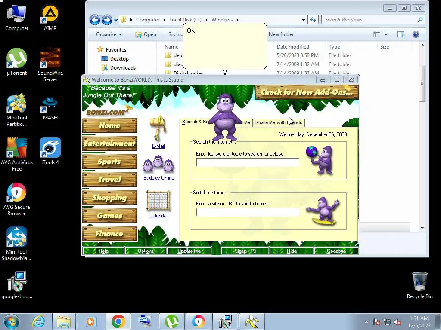Click the Explorer vertical scrollbar thumb

coord(422,83)
